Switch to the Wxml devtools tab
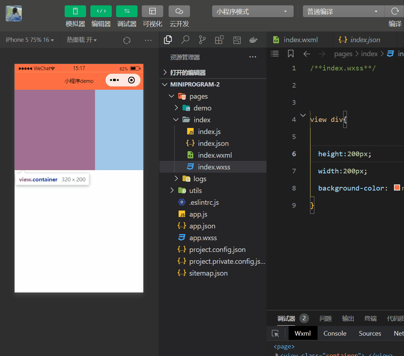Image resolution: width=404 pixels, height=356 pixels. click(x=303, y=333)
